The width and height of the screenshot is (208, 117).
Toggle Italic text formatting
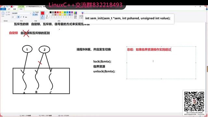(x=21, y=17)
